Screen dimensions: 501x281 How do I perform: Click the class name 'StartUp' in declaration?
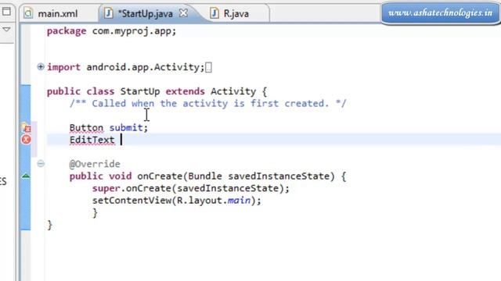pyautogui.click(x=140, y=91)
